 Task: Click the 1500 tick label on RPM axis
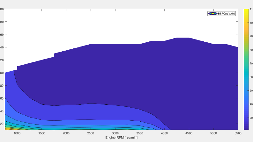coord(41,133)
